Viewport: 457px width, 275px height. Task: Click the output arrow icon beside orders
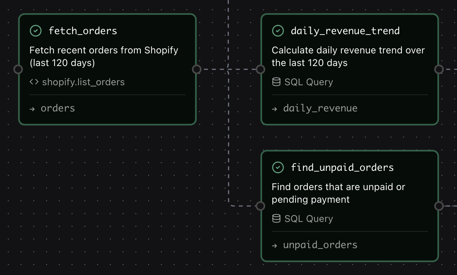[33, 108]
